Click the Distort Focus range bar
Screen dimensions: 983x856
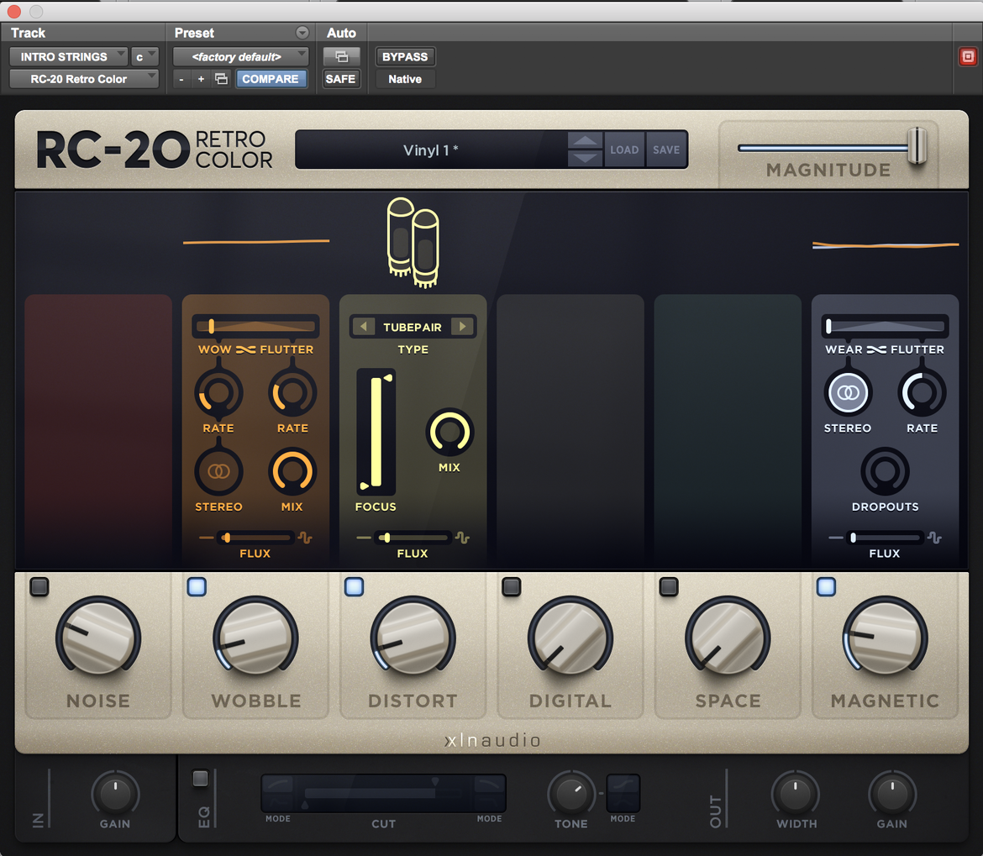(376, 432)
